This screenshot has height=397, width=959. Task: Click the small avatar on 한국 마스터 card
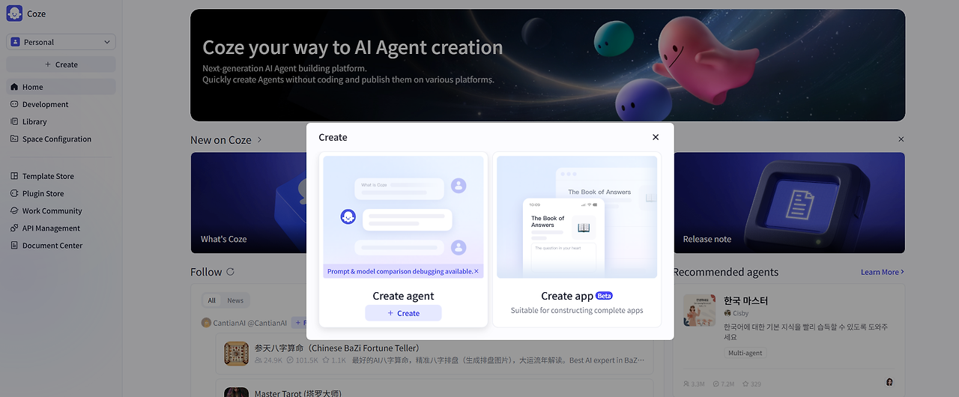(x=889, y=383)
